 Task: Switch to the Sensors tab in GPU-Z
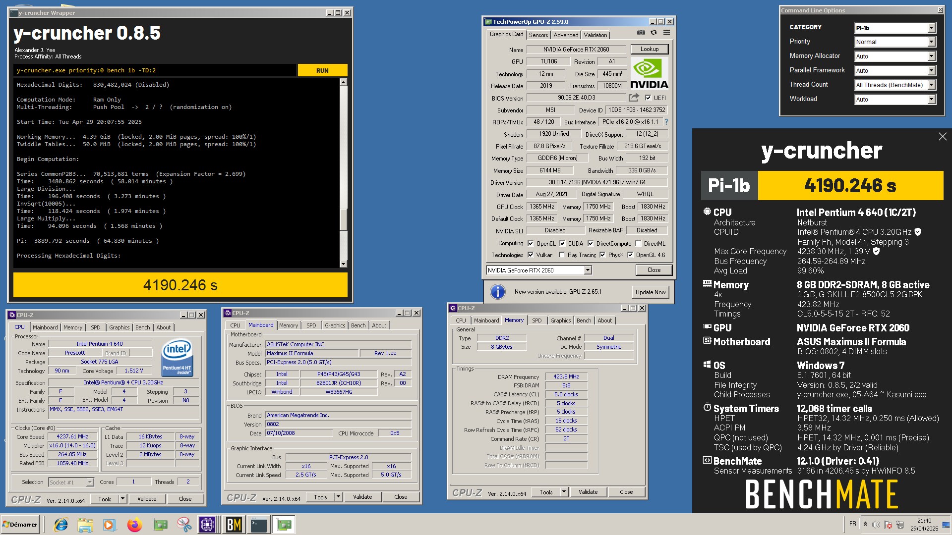tap(538, 35)
